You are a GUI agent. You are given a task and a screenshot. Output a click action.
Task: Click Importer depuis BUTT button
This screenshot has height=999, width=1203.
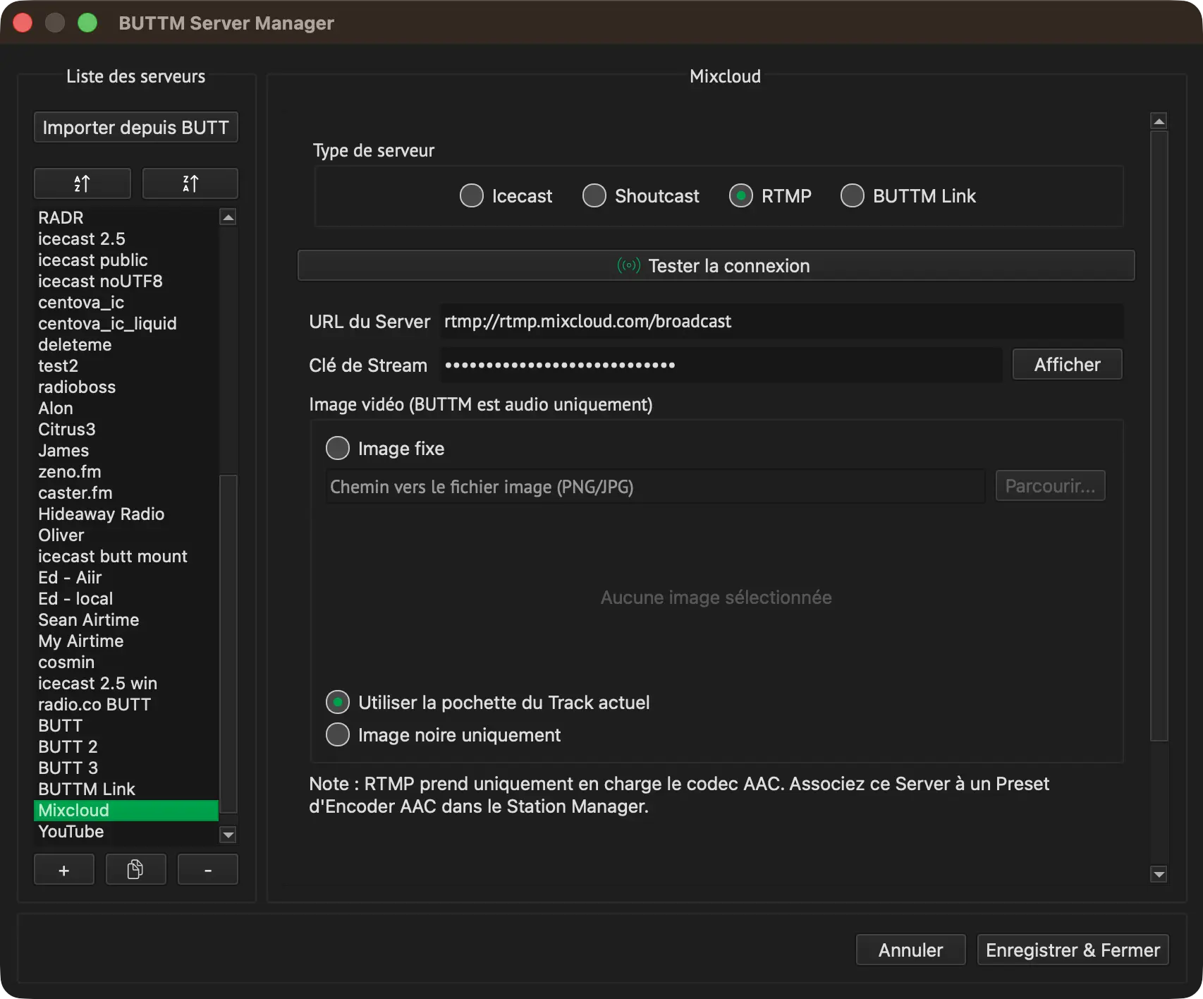(136, 127)
